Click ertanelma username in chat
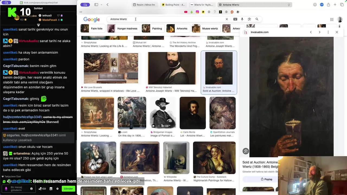This screenshot has height=195, width=347. [x=21, y=153]
